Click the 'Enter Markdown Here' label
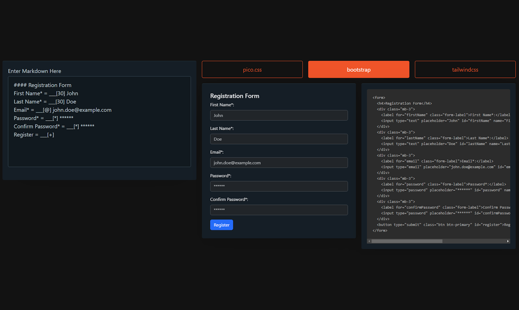The image size is (519, 310). pyautogui.click(x=35, y=71)
